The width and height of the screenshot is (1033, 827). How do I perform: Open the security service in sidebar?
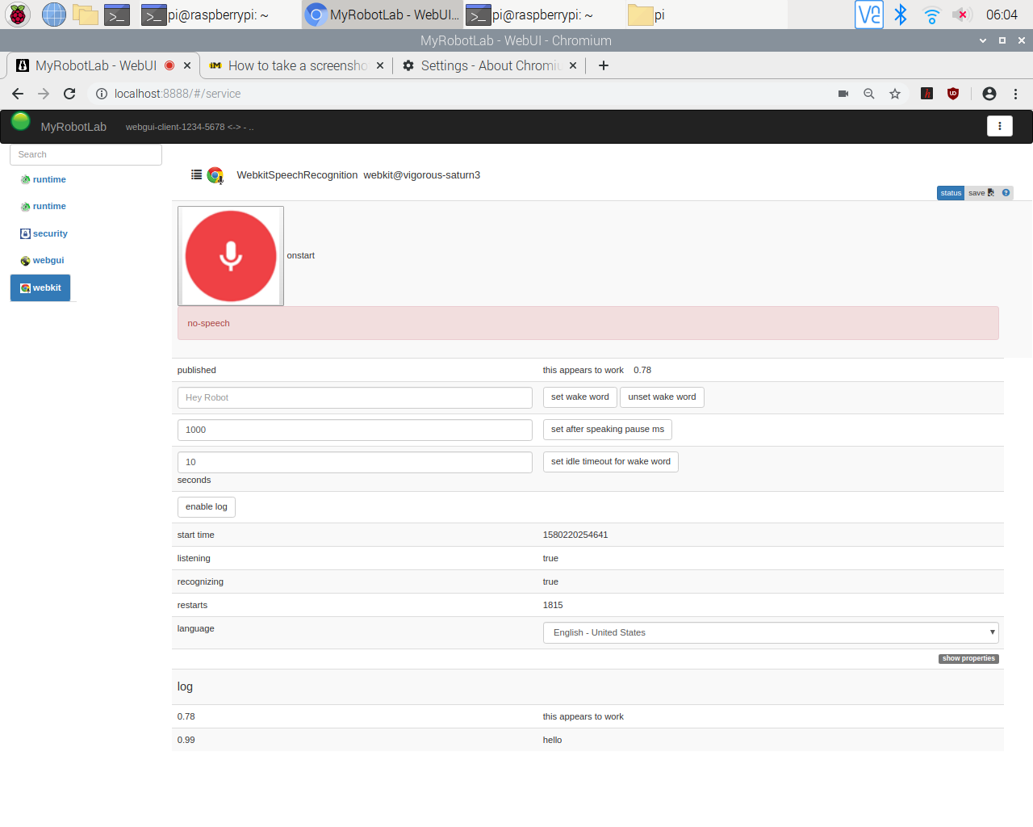click(x=44, y=233)
